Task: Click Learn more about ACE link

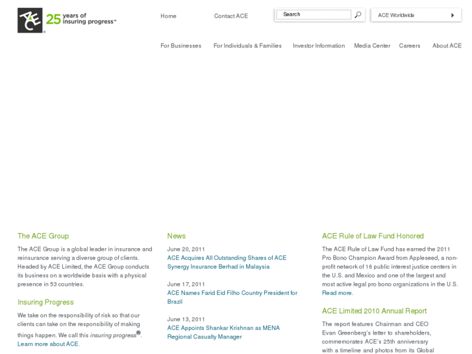Action: pyautogui.click(x=49, y=344)
